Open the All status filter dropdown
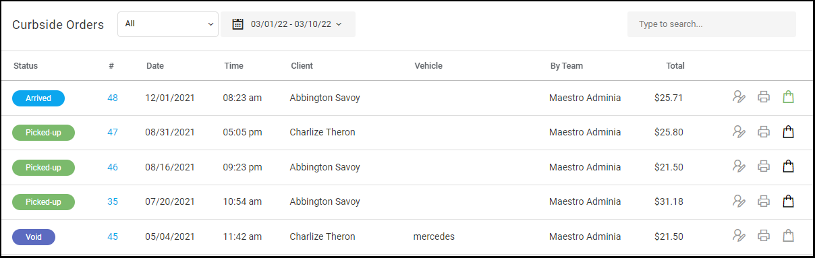The width and height of the screenshot is (815, 258). (x=168, y=24)
